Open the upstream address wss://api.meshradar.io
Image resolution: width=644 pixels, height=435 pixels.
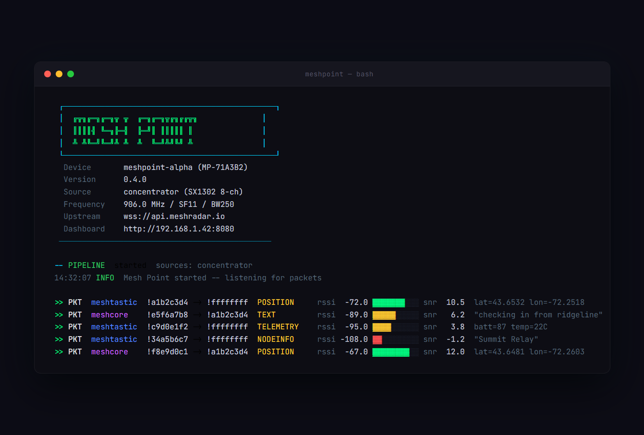click(174, 217)
